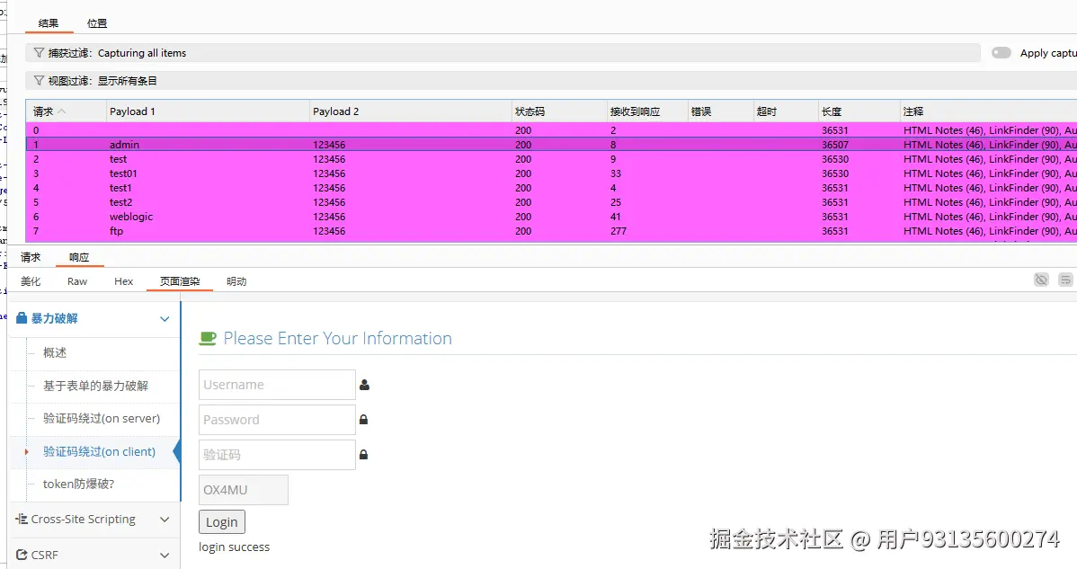Open the 请求 tab
This screenshot has width=1077, height=569.
(x=31, y=257)
